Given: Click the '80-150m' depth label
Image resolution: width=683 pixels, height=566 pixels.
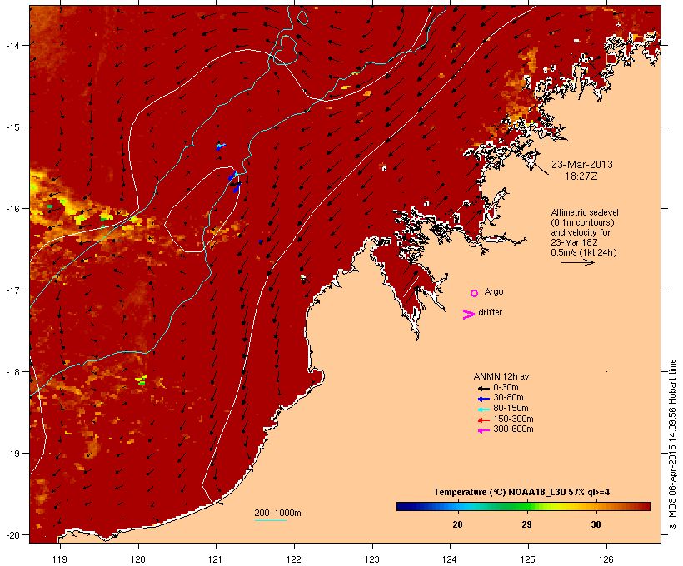Looking at the screenshot, I should click(511, 408).
